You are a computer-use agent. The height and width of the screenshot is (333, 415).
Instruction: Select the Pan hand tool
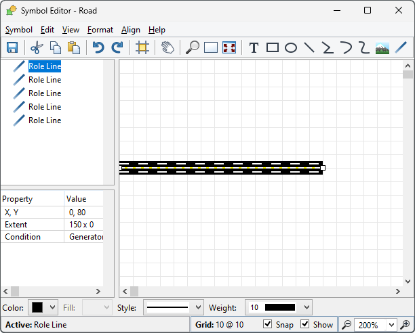click(x=167, y=48)
